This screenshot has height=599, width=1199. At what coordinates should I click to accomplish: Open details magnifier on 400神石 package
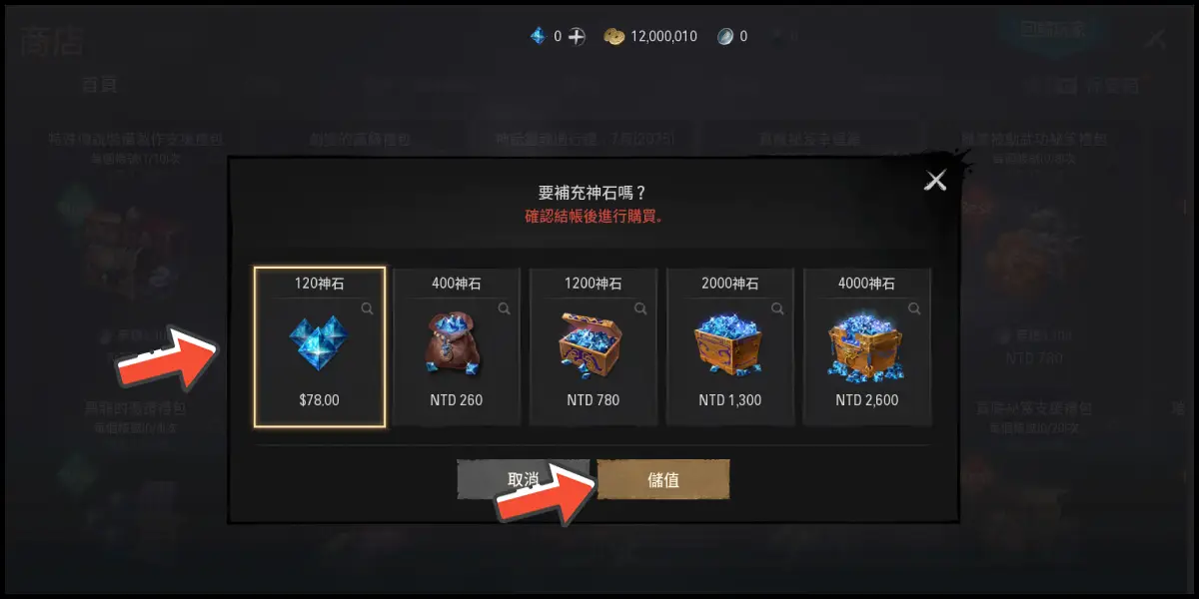tap(505, 309)
